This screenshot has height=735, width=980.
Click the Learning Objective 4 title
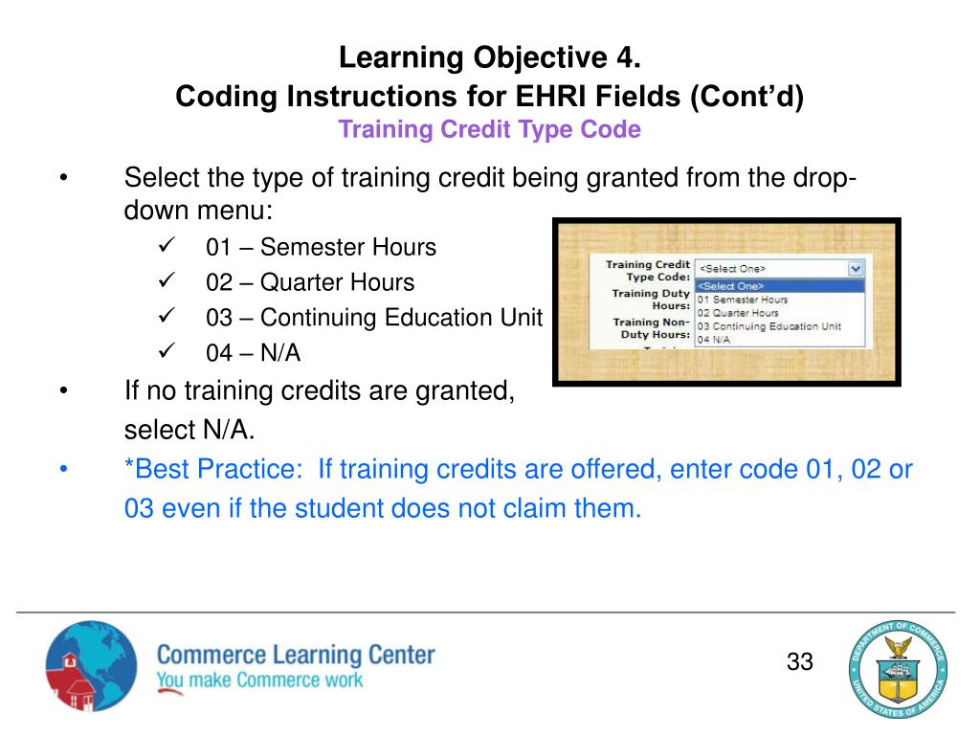coord(489,59)
